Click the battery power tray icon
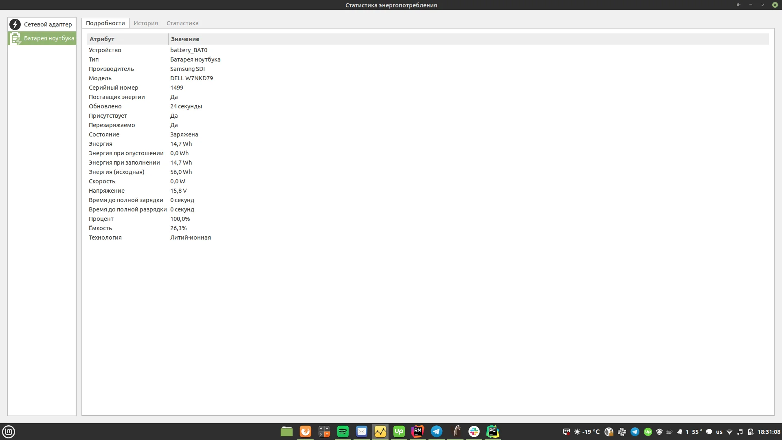Image resolution: width=782 pixels, height=440 pixels. (751, 432)
